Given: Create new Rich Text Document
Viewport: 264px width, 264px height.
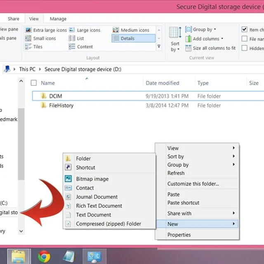Looking at the screenshot, I should 109,206.
